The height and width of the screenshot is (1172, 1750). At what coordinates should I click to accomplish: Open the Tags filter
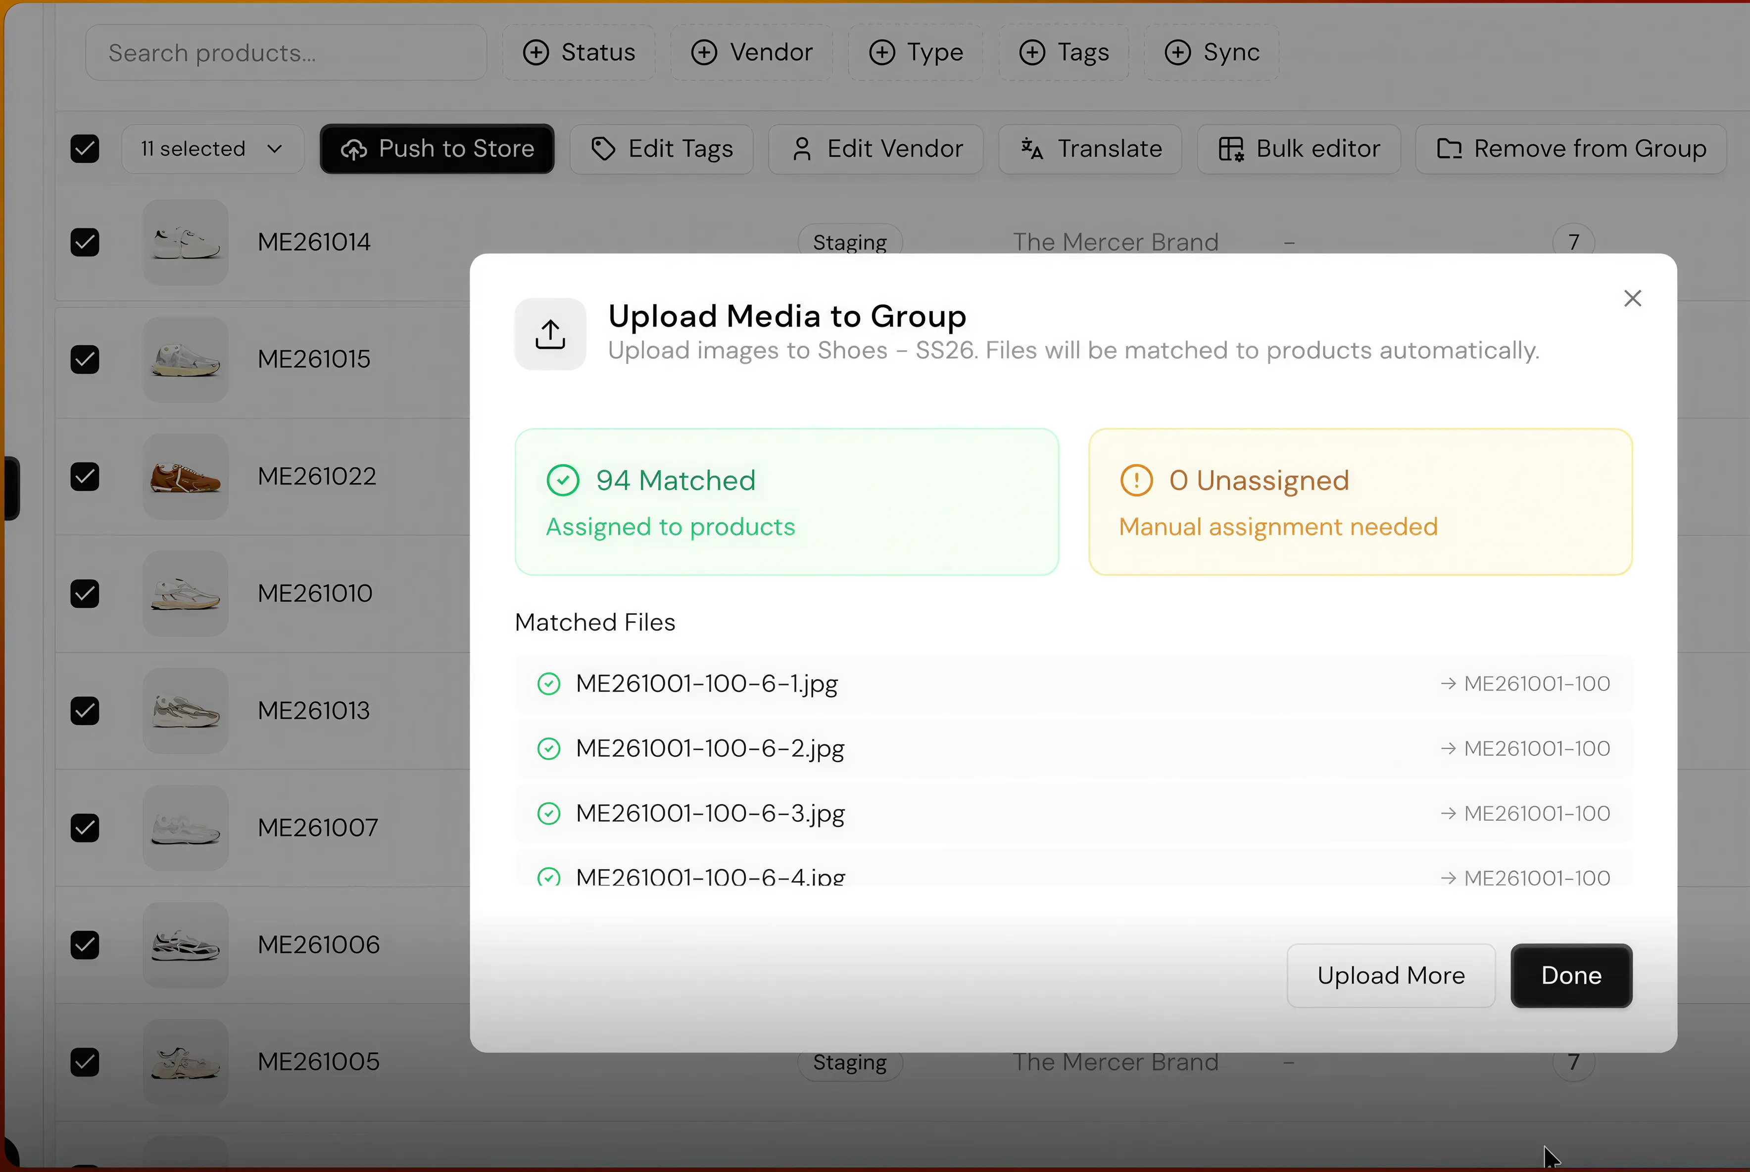(1063, 52)
